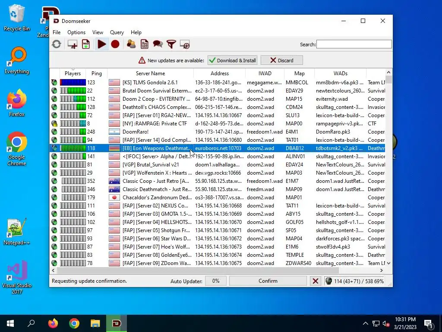Select [VGP] Wolfenstein X : Hearts server
Viewport: 442px width, 332px height.
coord(218,173)
